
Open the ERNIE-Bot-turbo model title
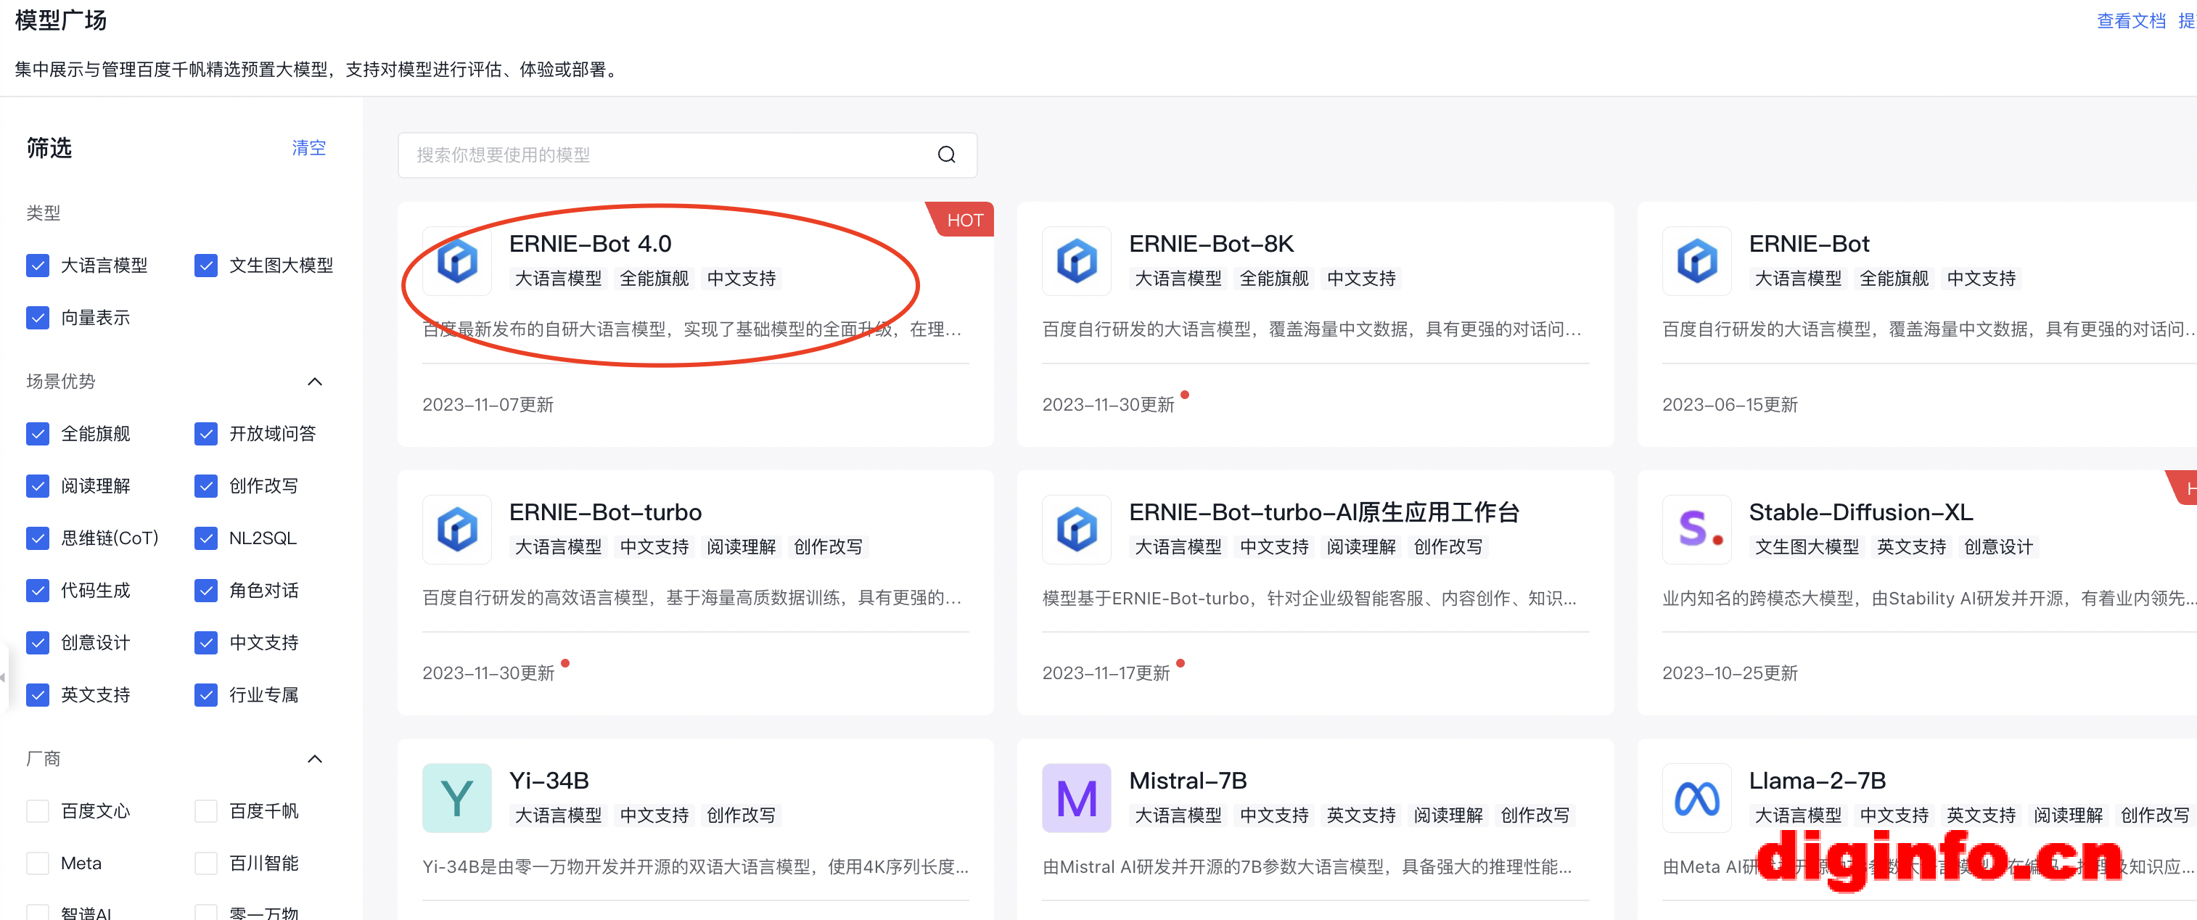click(x=606, y=512)
